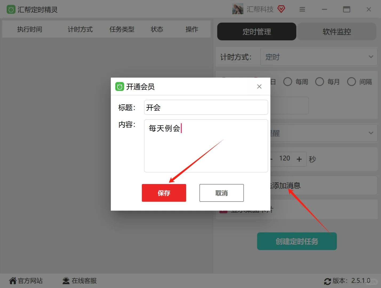Open the hamburger menu in title bar
Screen dimensions: 381x288
302,9
